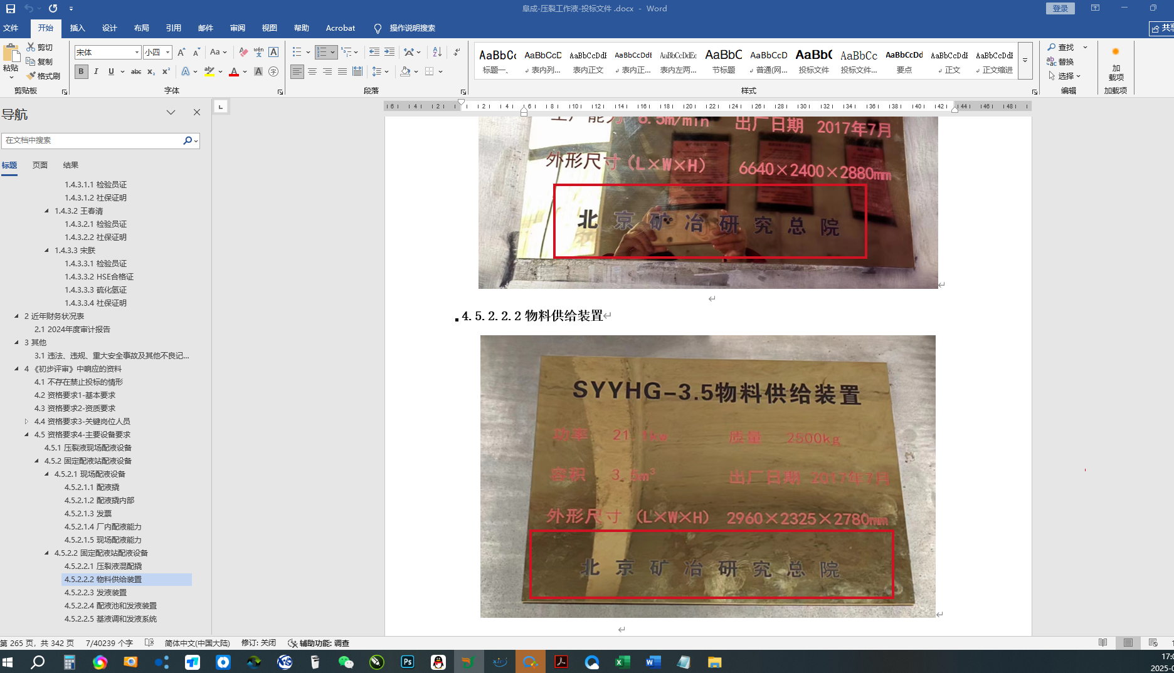
Task: Open navigation pane options dropdown arrow
Action: [171, 112]
